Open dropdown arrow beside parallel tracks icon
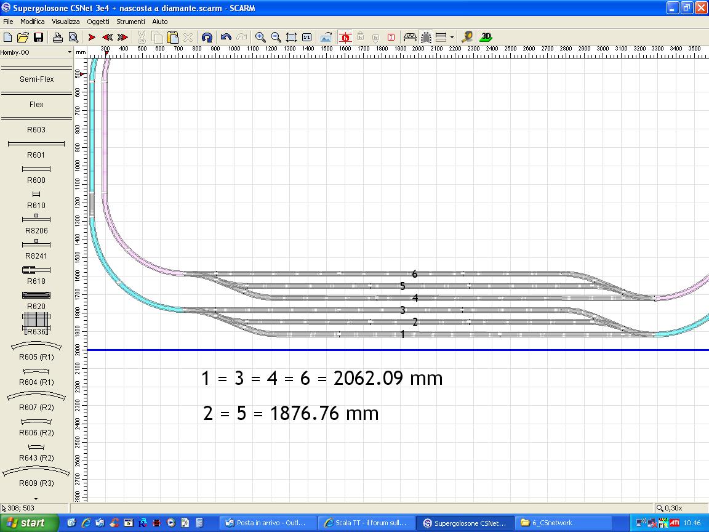The width and height of the screenshot is (709, 532). 452,38
